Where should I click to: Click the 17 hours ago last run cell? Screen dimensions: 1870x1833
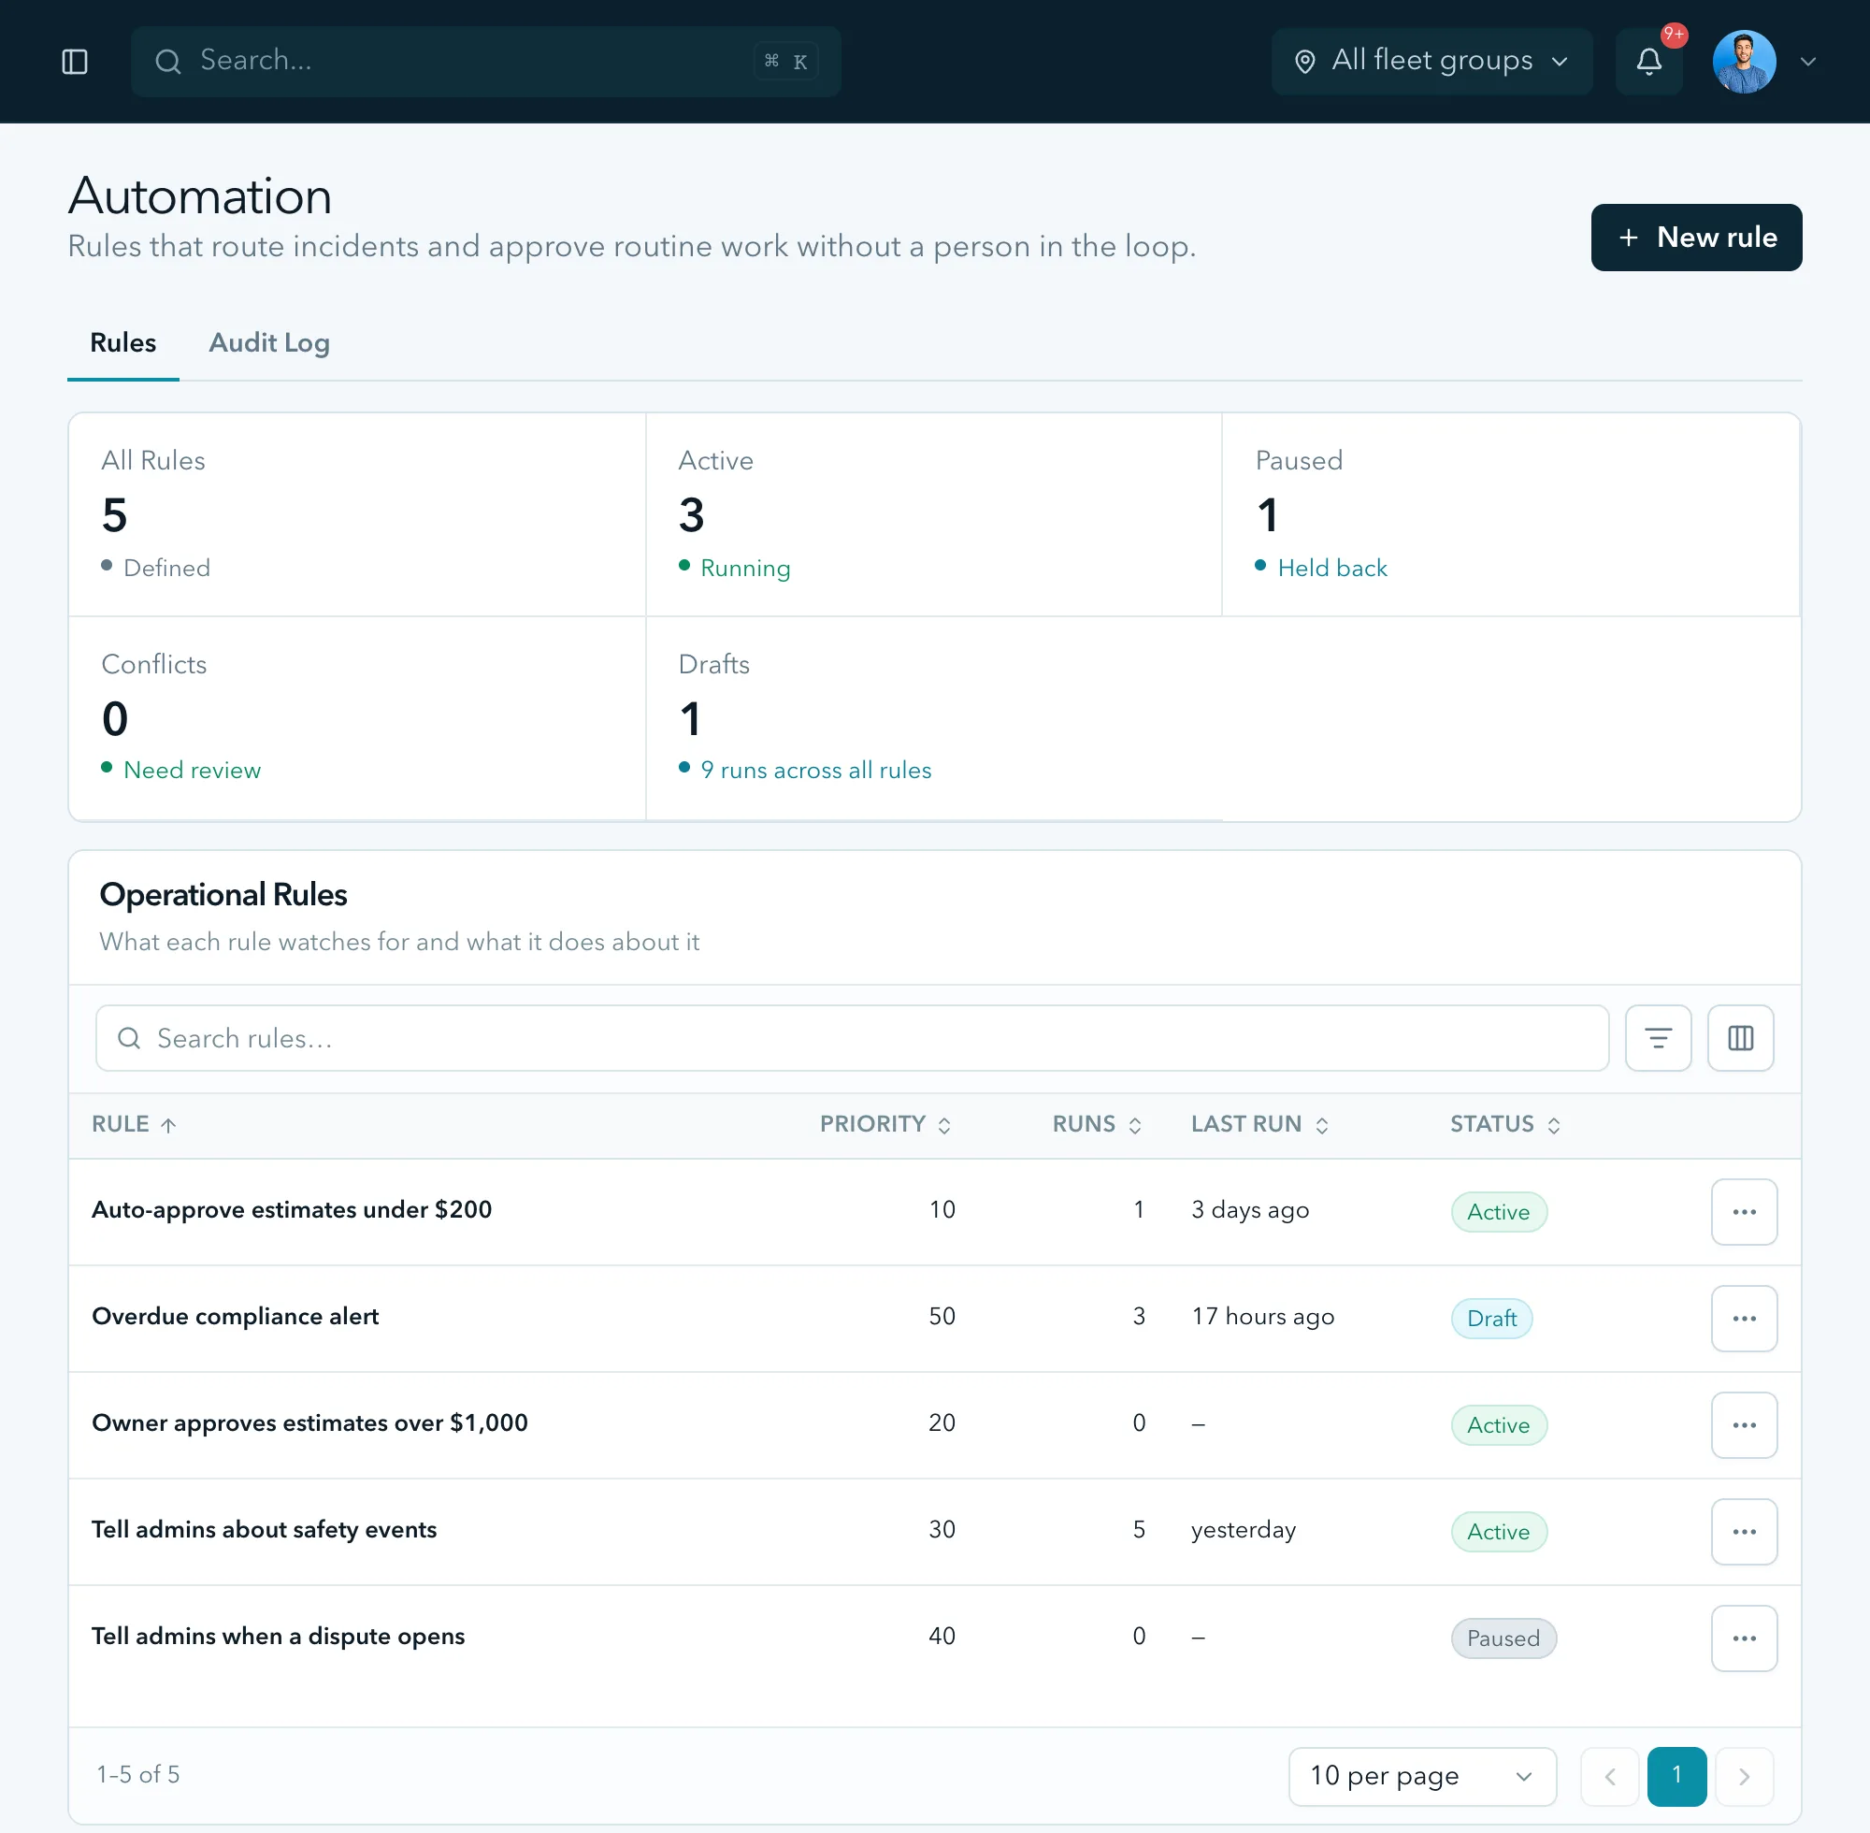coord(1261,1317)
